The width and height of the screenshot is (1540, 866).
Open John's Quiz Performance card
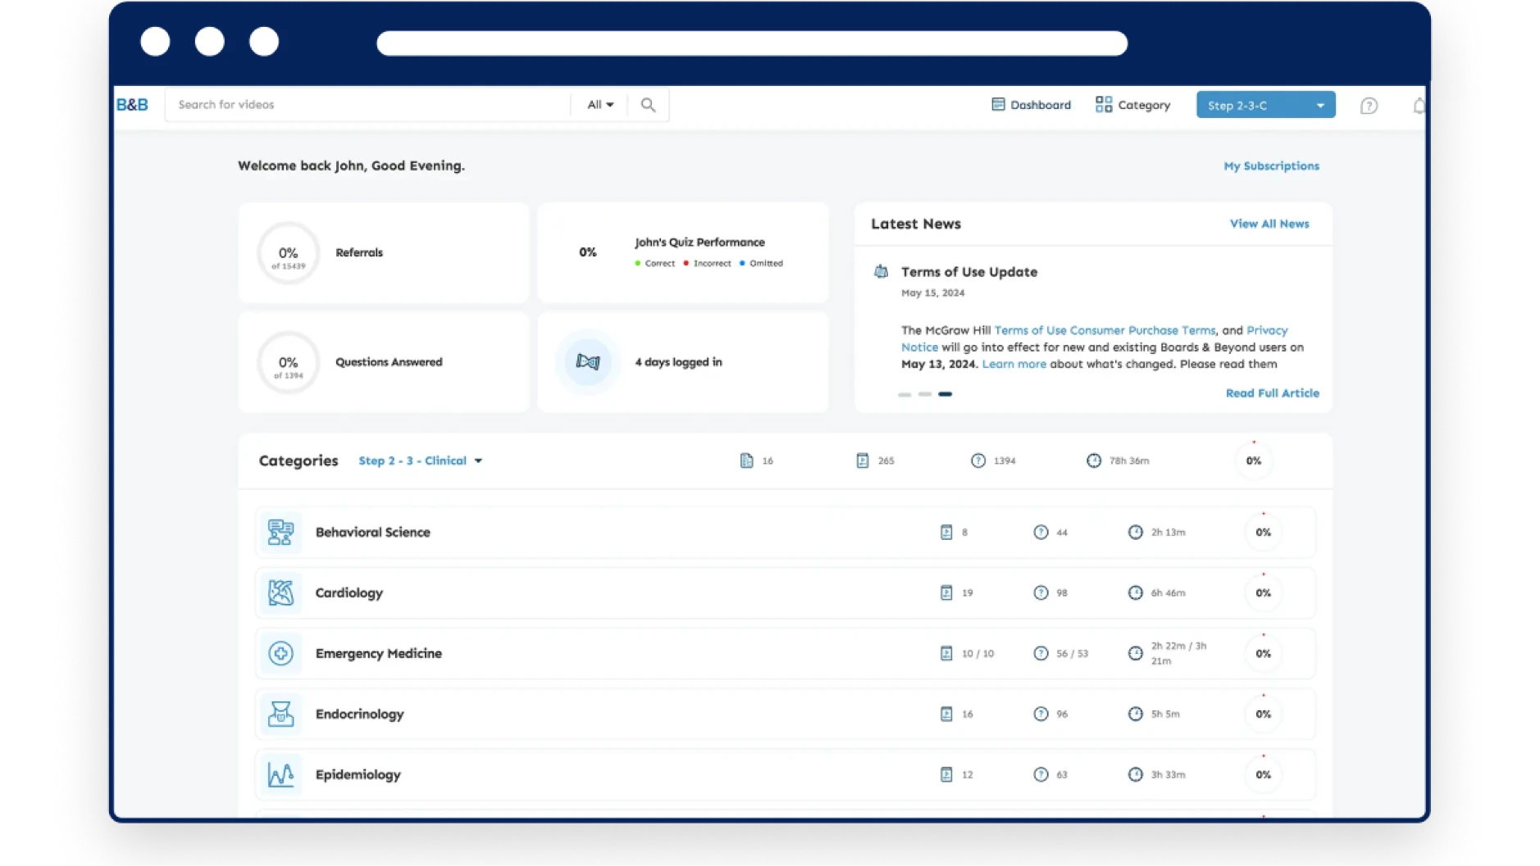pyautogui.click(x=683, y=253)
